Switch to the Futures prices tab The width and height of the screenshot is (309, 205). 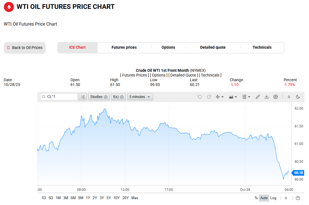124,48
